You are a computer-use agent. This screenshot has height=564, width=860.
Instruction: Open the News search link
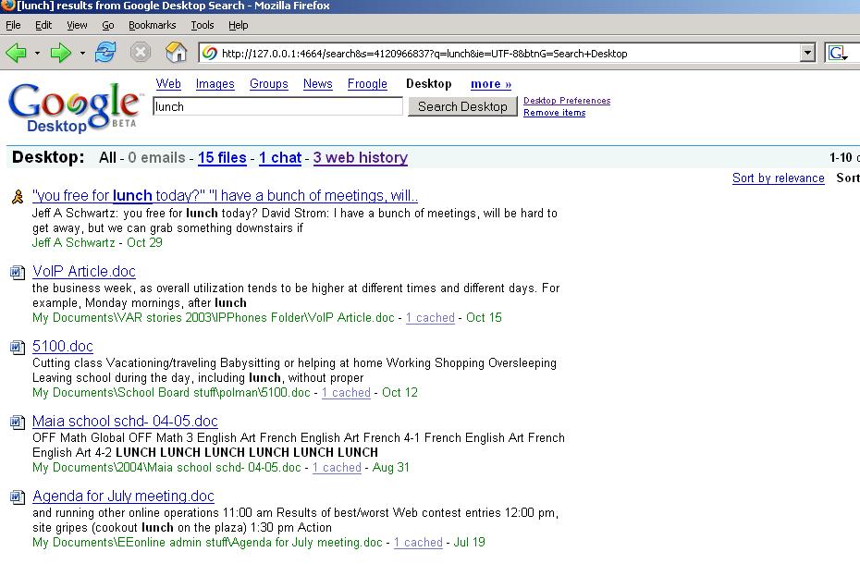(x=317, y=84)
